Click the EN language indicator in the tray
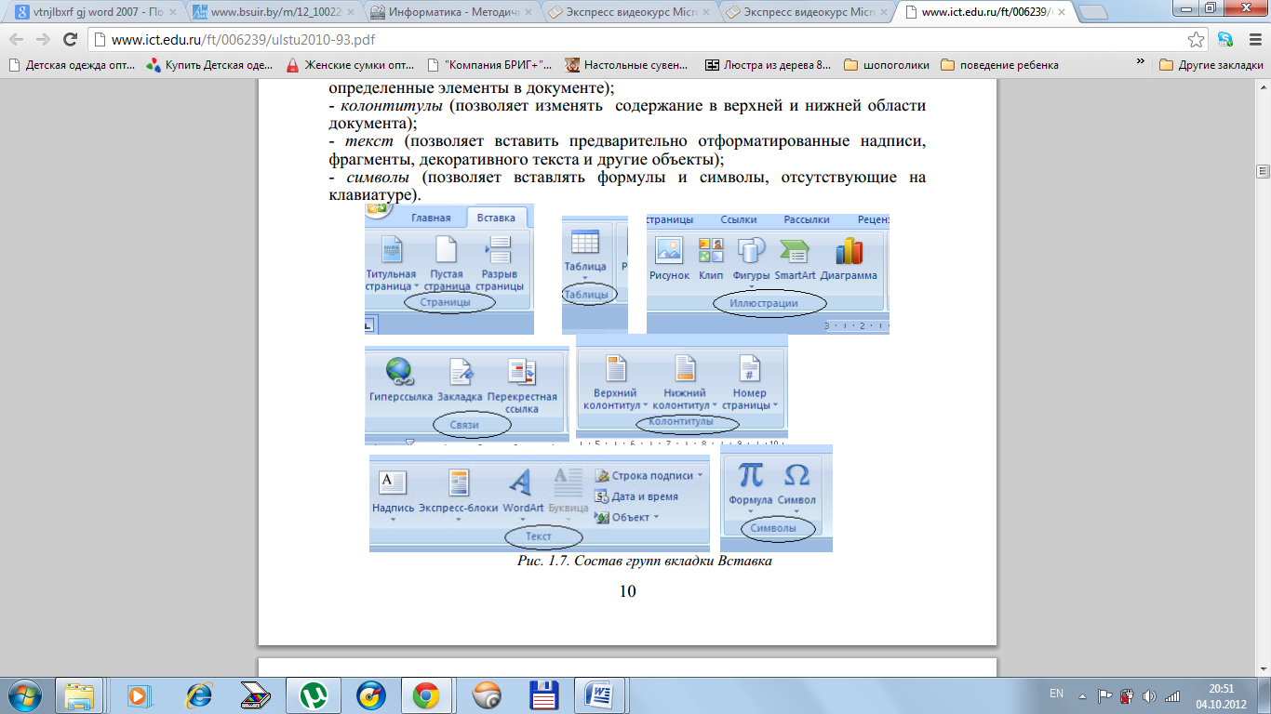Image resolution: width=1271 pixels, height=714 pixels. 1056,694
